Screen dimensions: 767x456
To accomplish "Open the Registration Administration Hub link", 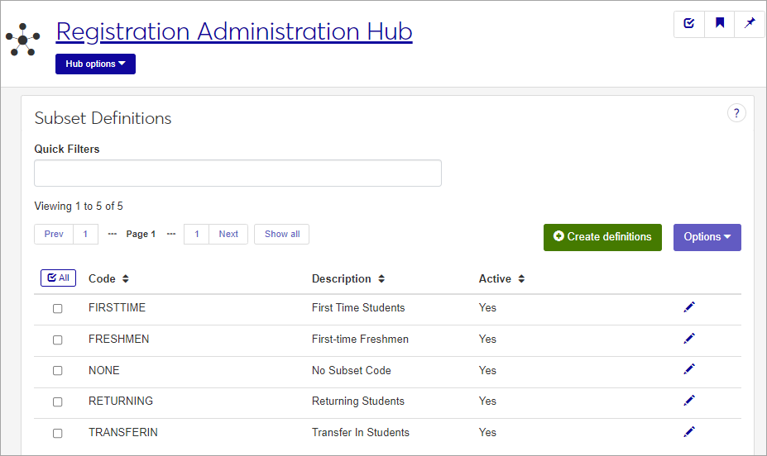I will 234,31.
